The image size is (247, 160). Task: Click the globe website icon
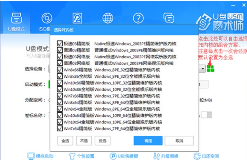point(108,18)
